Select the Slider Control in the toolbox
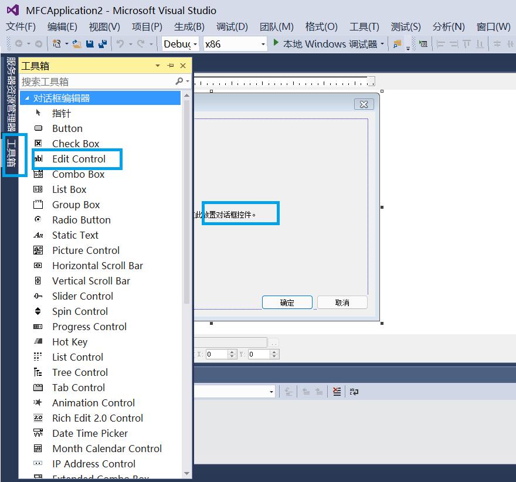516x482 pixels. pos(82,296)
